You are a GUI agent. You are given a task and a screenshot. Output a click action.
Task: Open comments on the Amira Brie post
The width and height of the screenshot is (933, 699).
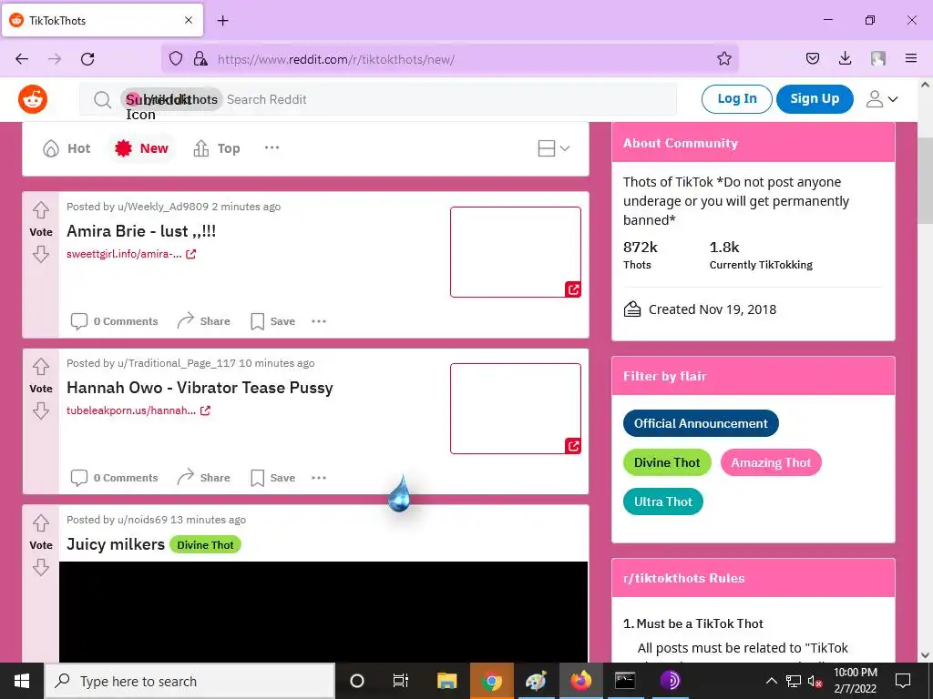(x=114, y=321)
